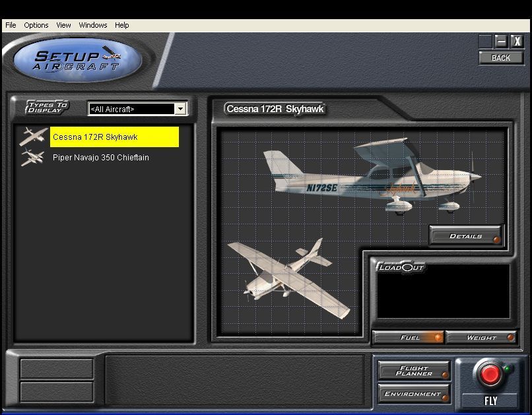Click the Fuel loadout button
This screenshot has width=532, height=415.
click(409, 337)
